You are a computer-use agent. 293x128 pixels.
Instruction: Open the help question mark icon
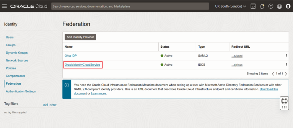(x=271, y=6)
